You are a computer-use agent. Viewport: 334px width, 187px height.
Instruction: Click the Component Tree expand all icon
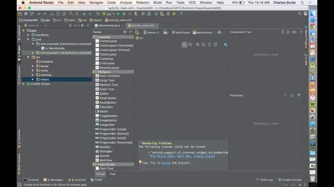283,32
